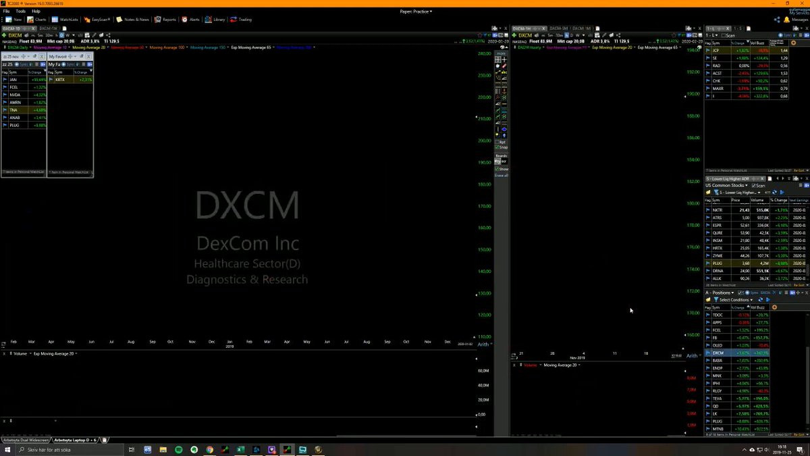Click the Windows Start button

tap(7, 449)
